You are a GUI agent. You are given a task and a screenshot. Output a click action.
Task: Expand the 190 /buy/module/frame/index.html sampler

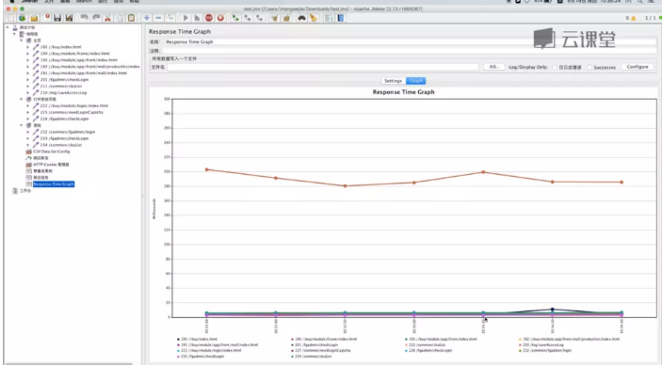[28, 54]
